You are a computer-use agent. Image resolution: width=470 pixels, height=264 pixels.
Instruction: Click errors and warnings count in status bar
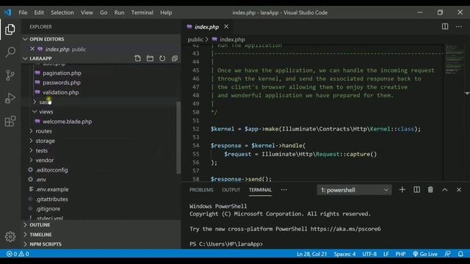click(18, 254)
